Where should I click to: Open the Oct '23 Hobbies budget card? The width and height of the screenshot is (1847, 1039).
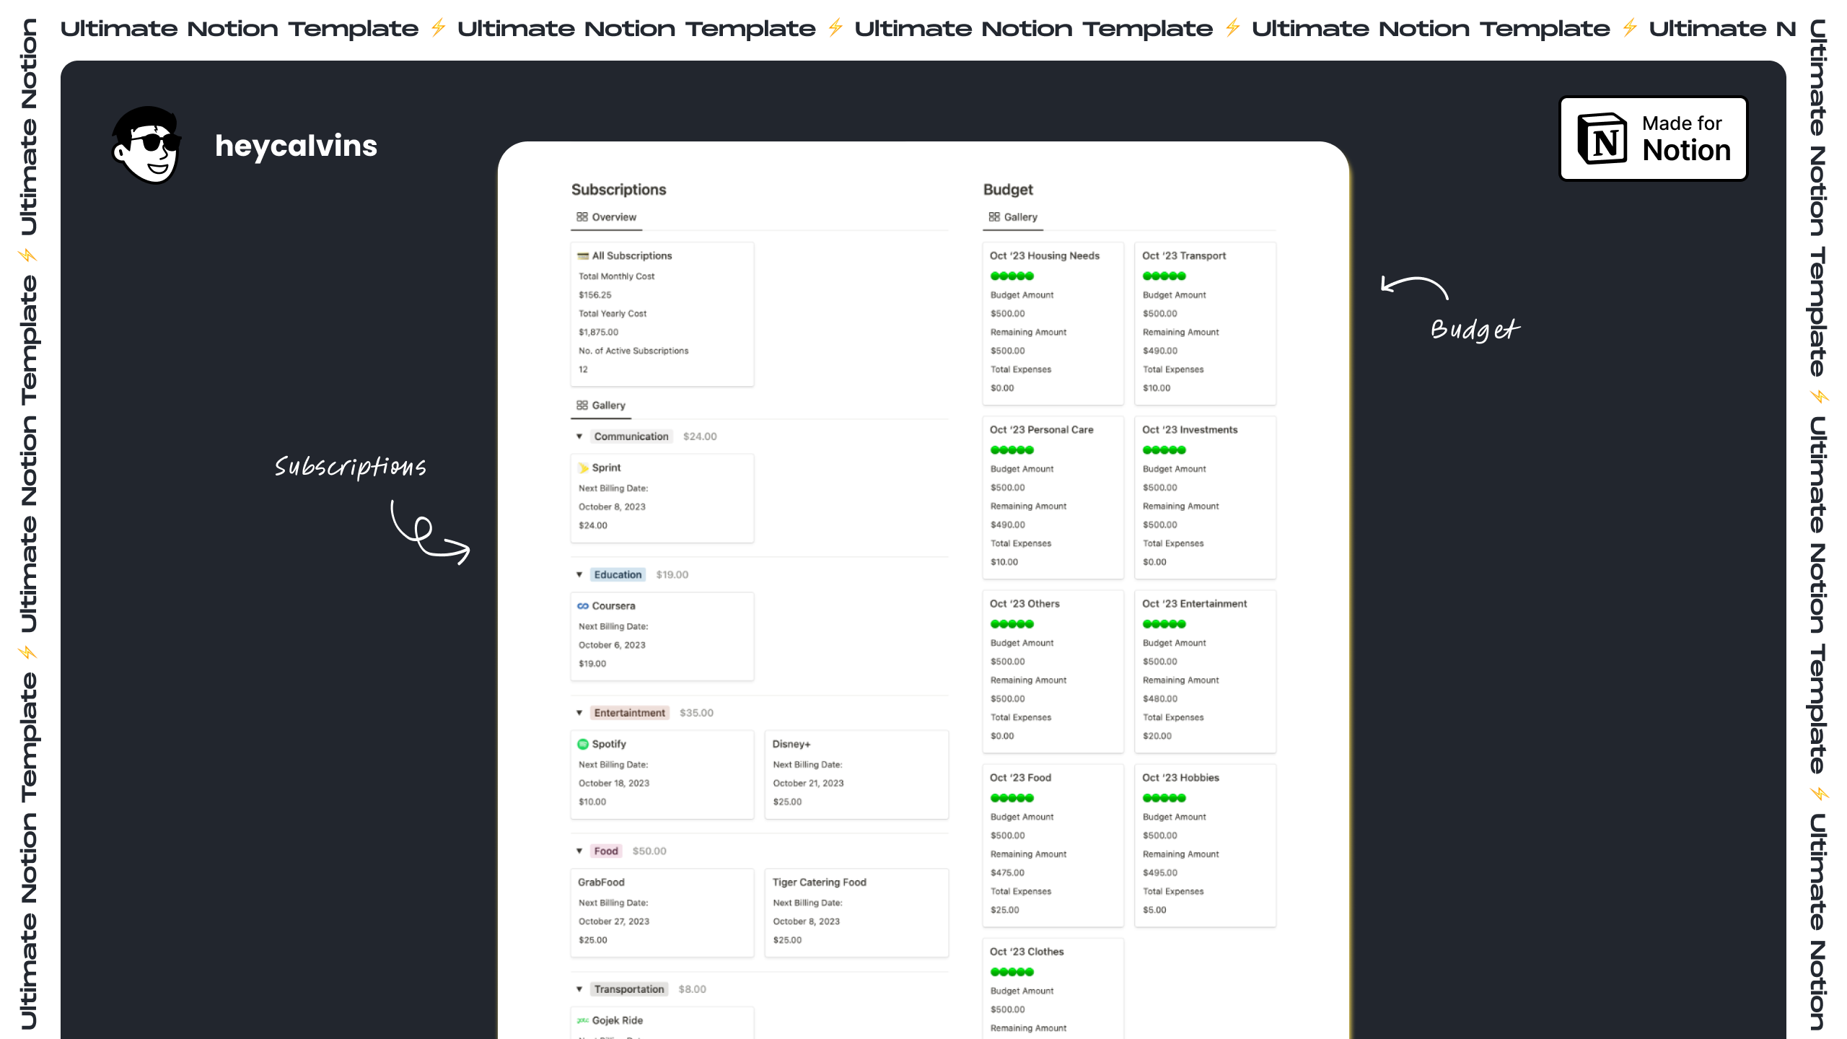pos(1206,845)
